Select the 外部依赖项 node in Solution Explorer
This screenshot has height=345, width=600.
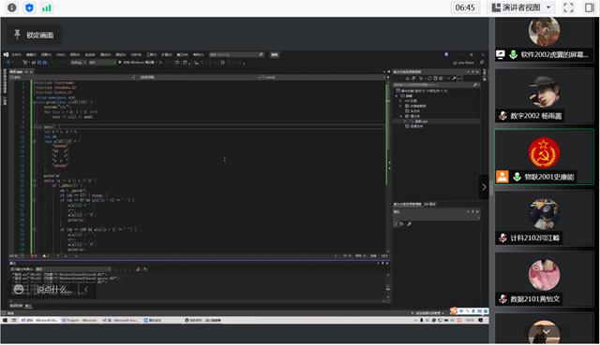(x=415, y=106)
